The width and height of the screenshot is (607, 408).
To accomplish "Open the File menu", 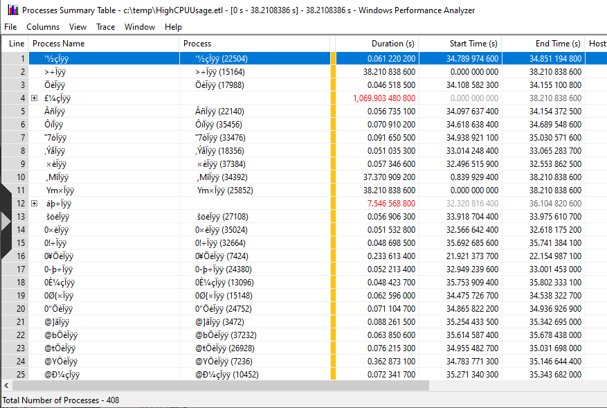I will tap(10, 26).
